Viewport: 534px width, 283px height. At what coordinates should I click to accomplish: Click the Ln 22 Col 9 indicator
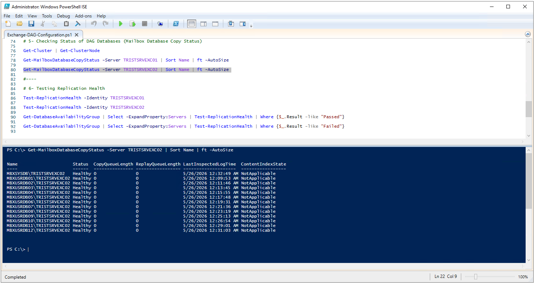[446, 277]
